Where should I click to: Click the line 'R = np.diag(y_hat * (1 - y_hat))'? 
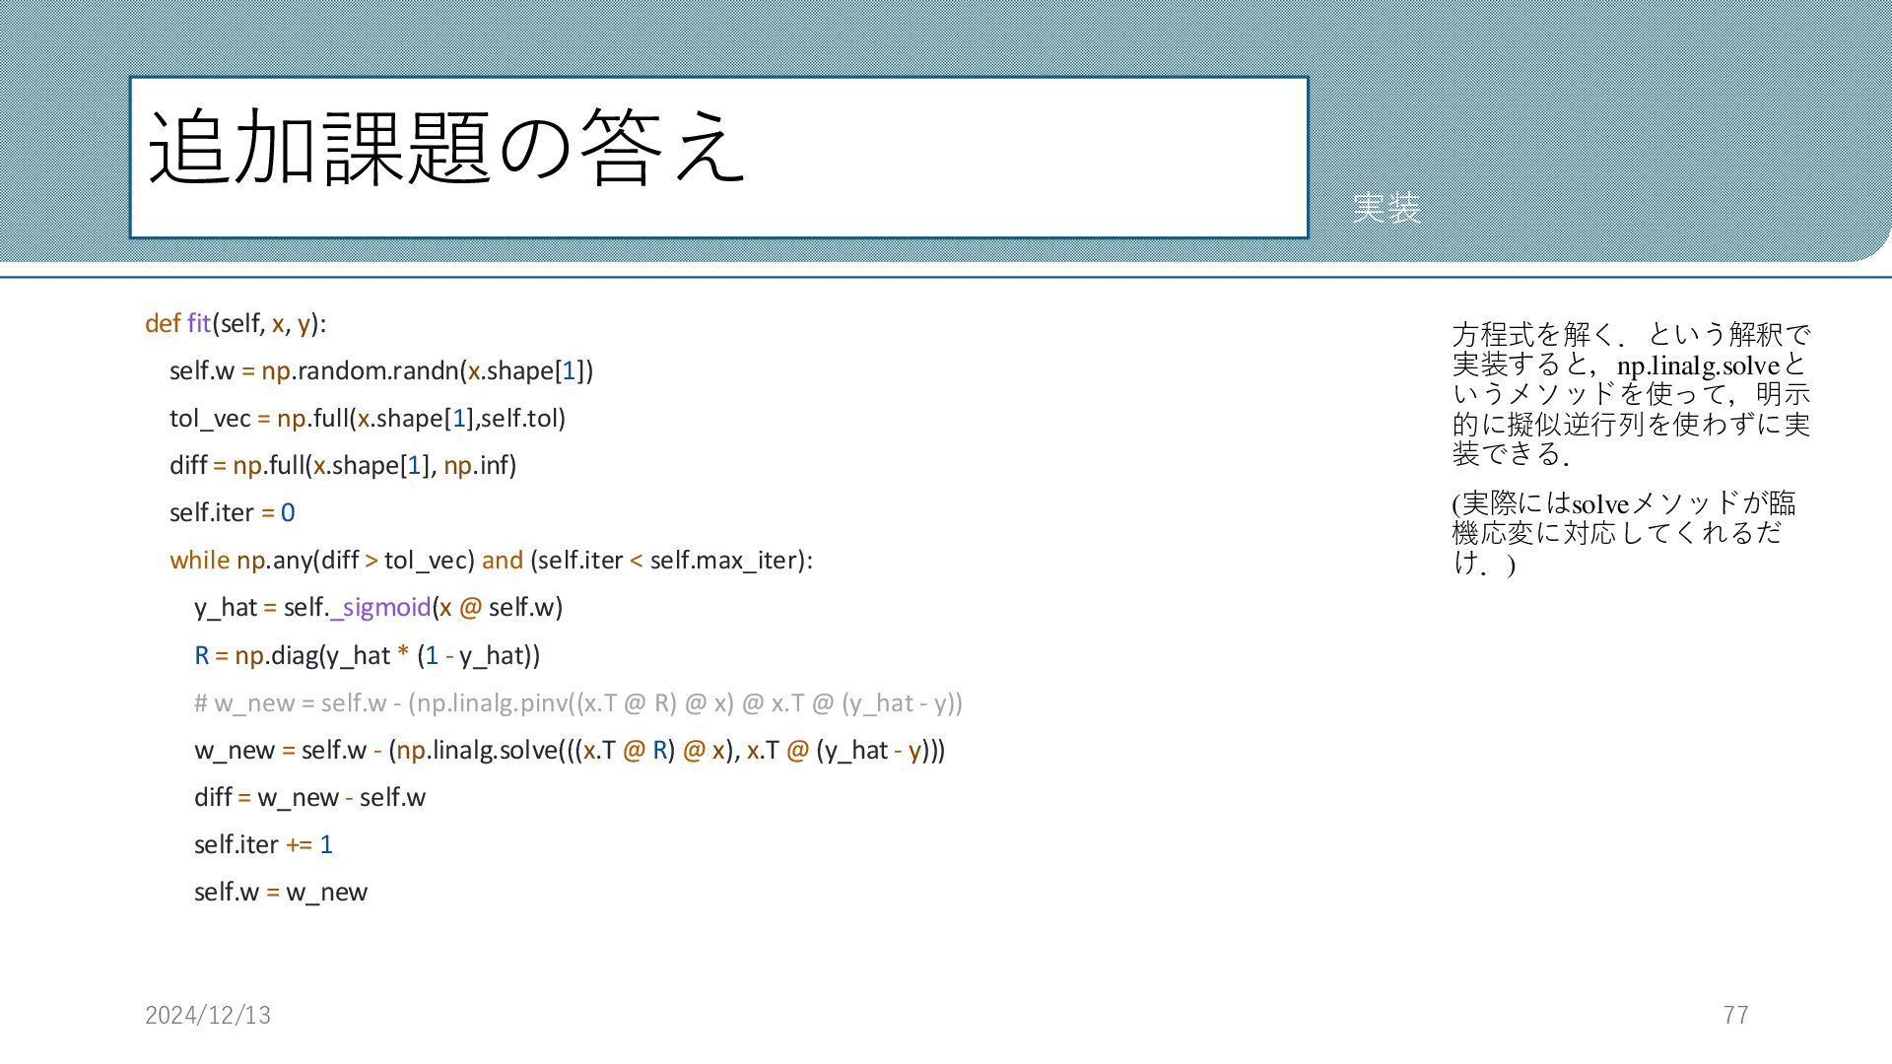(368, 655)
